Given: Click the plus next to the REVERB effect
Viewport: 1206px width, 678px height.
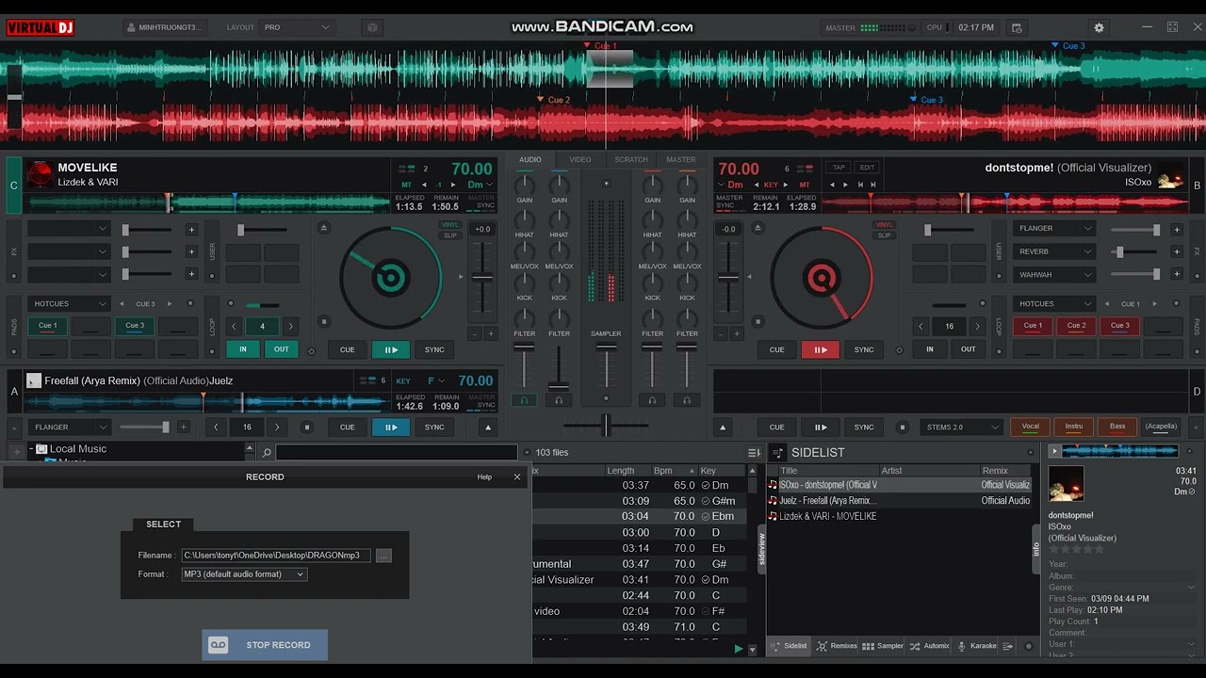Looking at the screenshot, I should [1176, 252].
